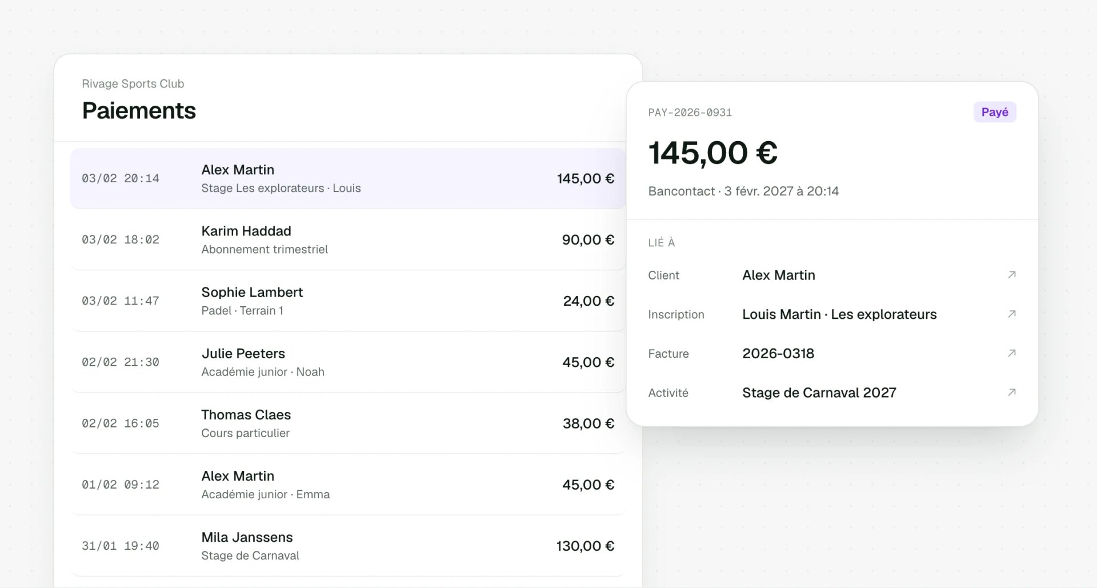Click the client name Alex Martin in detail card
1097x588 pixels.
tap(779, 275)
